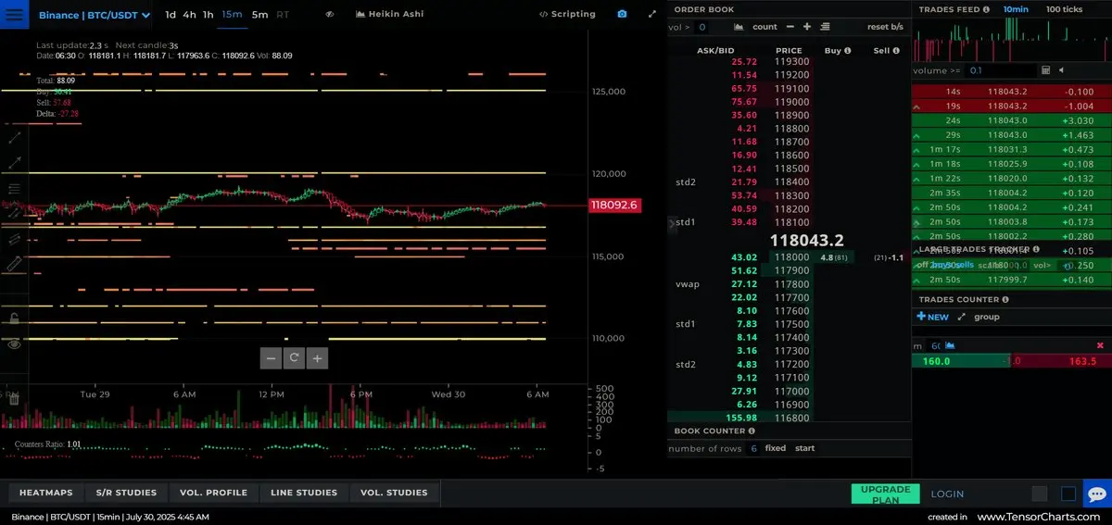1112x525 pixels.
Task: Click the trades feed volume threshold field
Action: pyautogui.click(x=1000, y=70)
